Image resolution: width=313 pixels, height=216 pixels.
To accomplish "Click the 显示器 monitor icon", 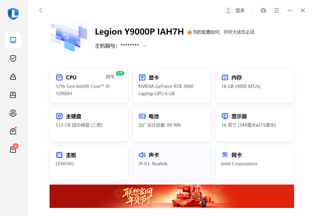I will (x=225, y=116).
